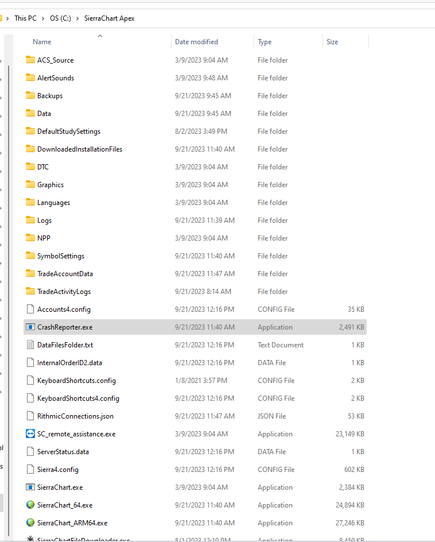Click the SC_remote_assistance.exe TeamViewer icon
This screenshot has width=435, height=542.
[x=30, y=434]
